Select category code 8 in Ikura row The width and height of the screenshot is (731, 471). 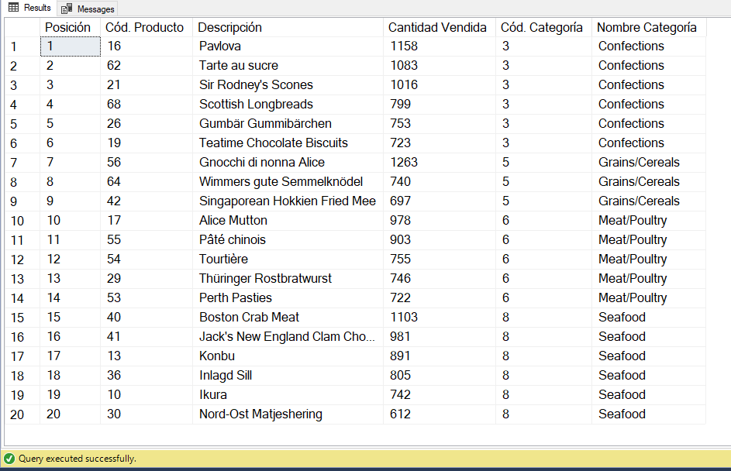click(543, 394)
